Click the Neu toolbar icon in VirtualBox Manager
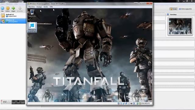Screen dimensions: 195x110 click(x=2, y=8)
